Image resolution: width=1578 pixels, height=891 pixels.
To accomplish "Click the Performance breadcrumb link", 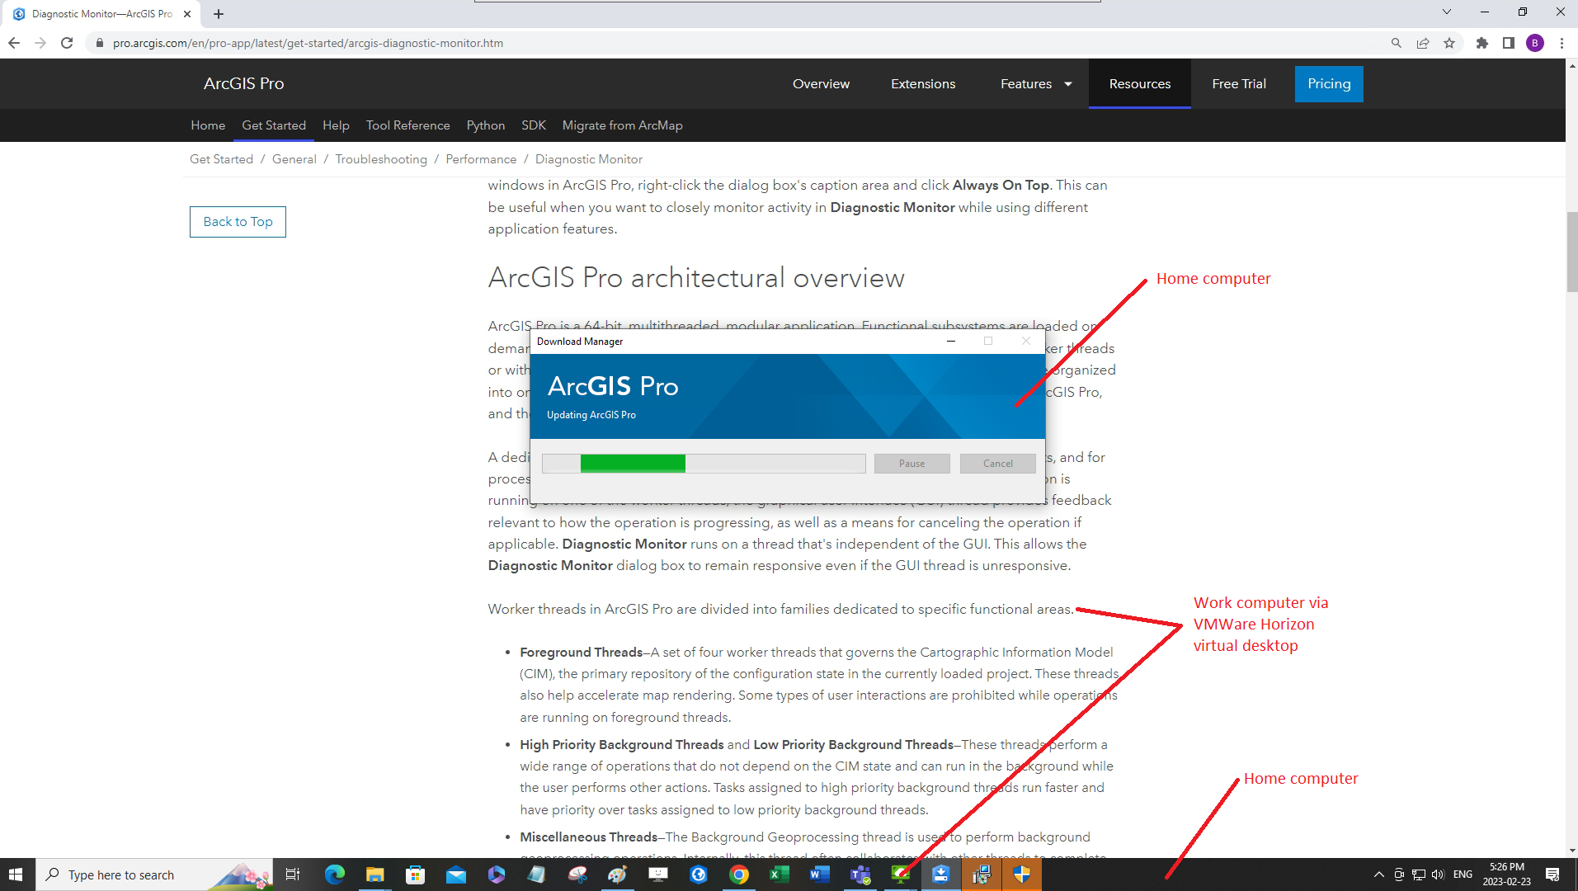I will 481,159.
